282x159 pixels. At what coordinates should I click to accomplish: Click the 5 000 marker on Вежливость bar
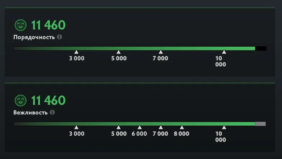pyautogui.click(x=119, y=127)
